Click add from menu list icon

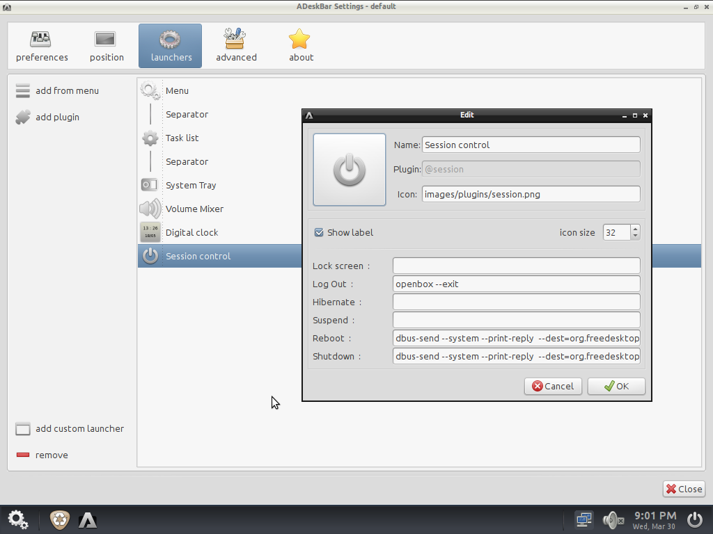[x=23, y=90]
